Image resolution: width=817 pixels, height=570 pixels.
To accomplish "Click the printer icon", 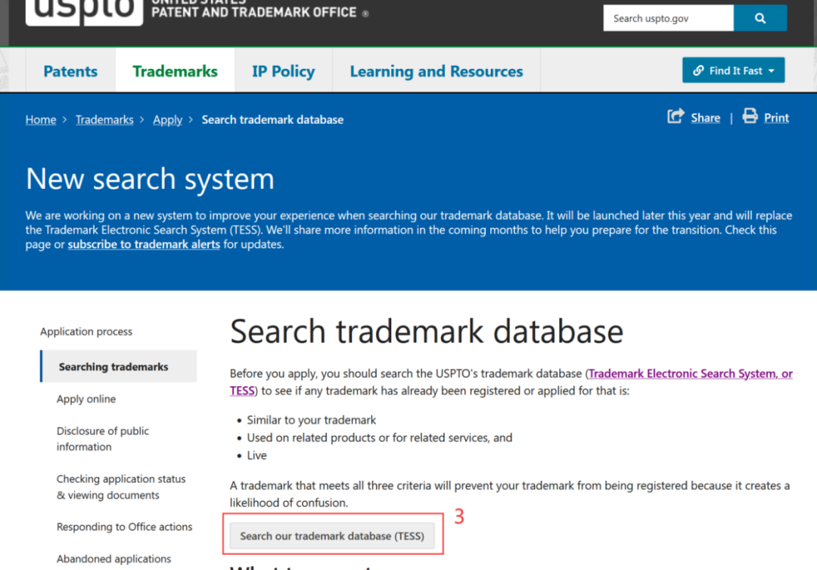I will click(x=750, y=116).
